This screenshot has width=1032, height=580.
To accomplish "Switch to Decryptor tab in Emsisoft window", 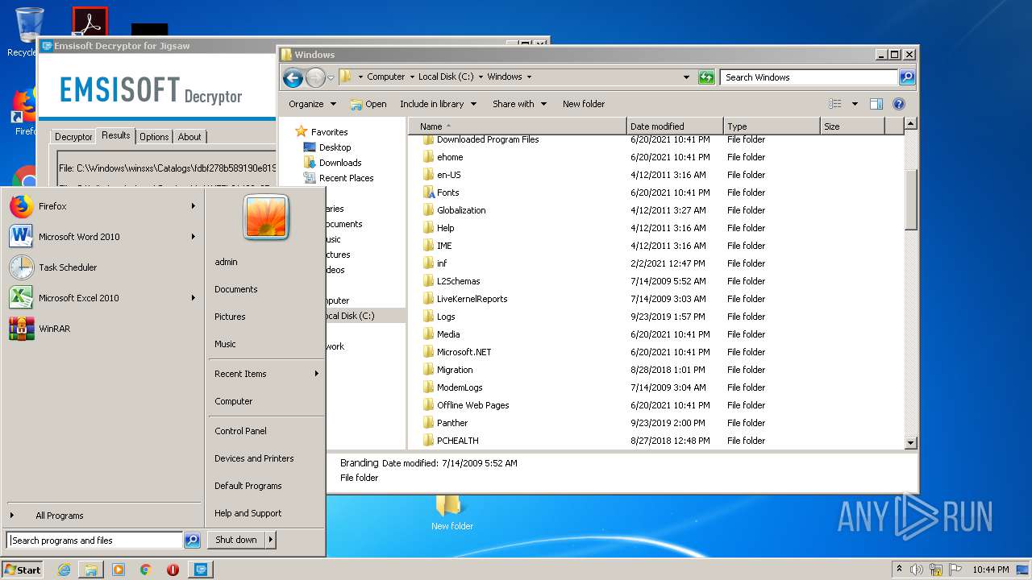I will (x=73, y=137).
